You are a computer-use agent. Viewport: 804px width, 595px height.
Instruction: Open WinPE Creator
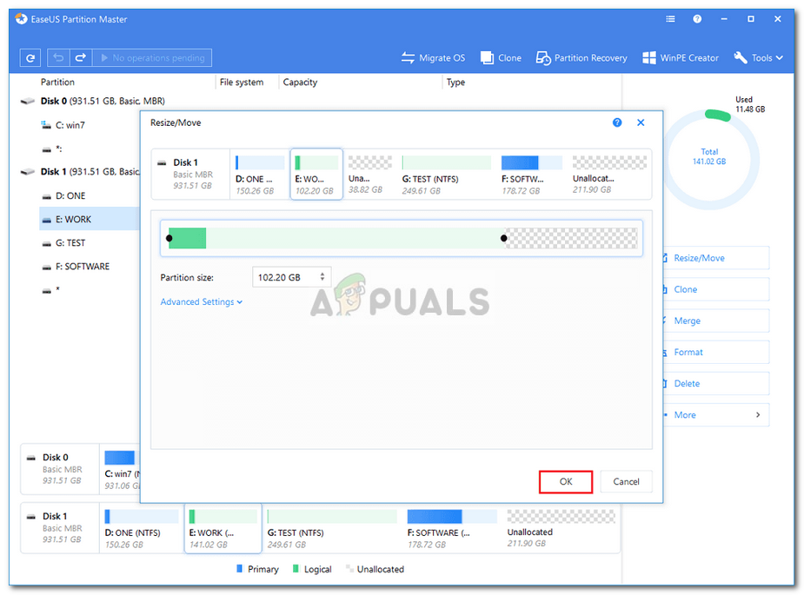click(x=681, y=58)
